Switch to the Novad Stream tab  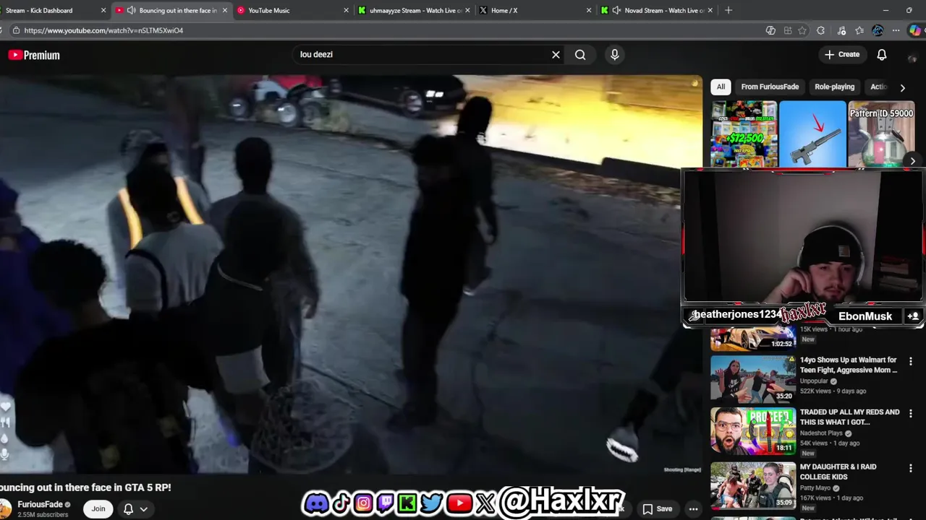pyautogui.click(x=657, y=10)
